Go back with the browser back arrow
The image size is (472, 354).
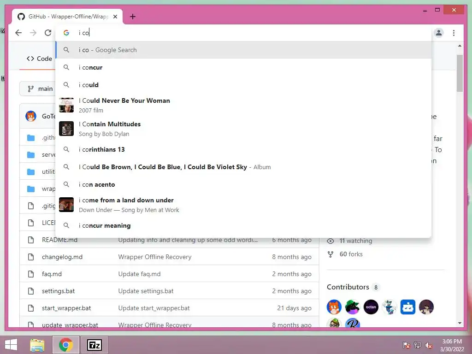(18, 33)
